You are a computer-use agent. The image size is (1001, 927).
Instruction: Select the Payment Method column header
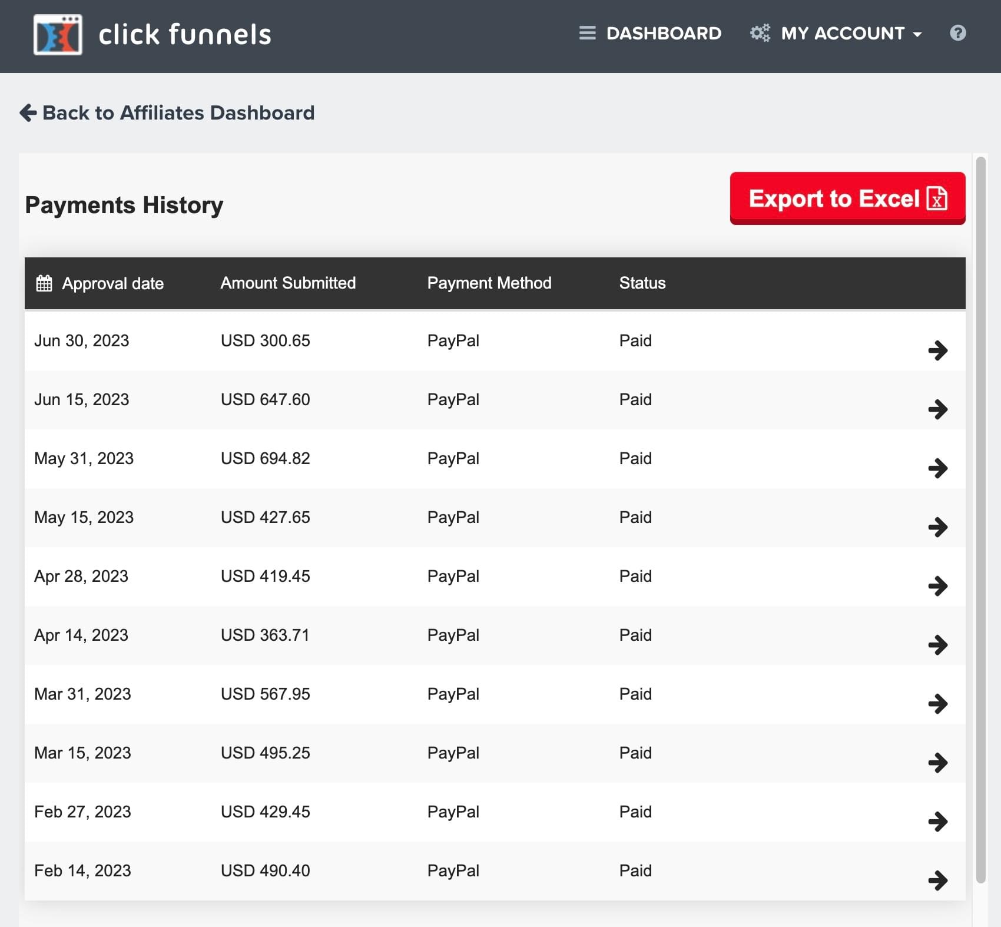point(489,283)
